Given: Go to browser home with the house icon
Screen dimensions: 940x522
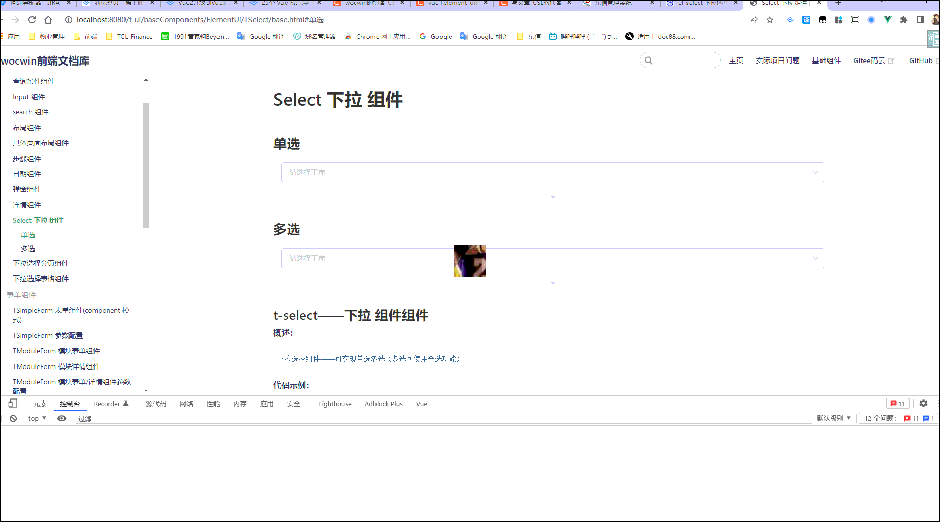Looking at the screenshot, I should [48, 20].
